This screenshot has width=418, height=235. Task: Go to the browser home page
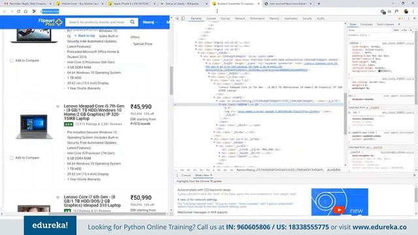click(x=26, y=12)
